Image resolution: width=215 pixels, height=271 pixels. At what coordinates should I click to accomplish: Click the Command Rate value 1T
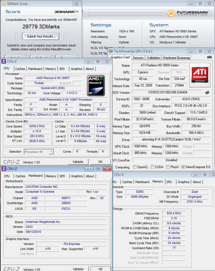coord(174,248)
